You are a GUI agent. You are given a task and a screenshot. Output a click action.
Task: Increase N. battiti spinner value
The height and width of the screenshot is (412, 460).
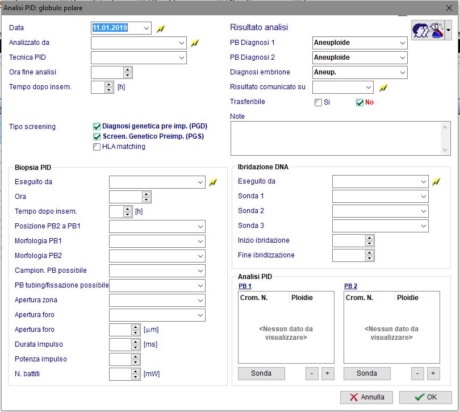(135, 372)
